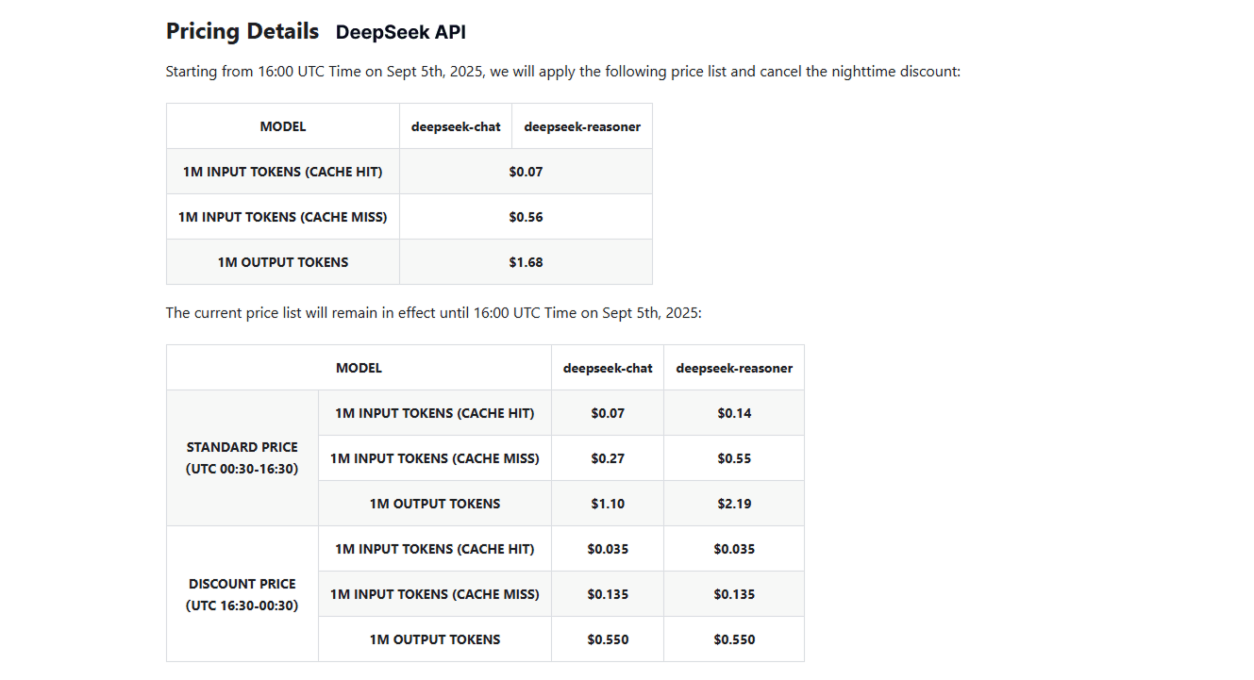Click the $1.10 standard output tokens price

(608, 504)
